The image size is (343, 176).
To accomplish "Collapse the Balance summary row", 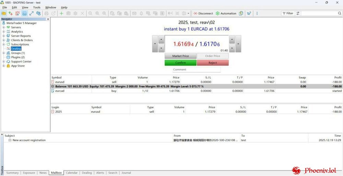I will pyautogui.click(x=53, y=86).
